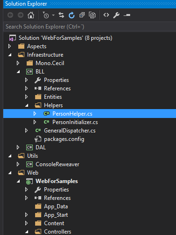176x235 pixels.
Task: Open the Pending Changes Filter clock icon
Action: pyautogui.click(x=46, y=15)
